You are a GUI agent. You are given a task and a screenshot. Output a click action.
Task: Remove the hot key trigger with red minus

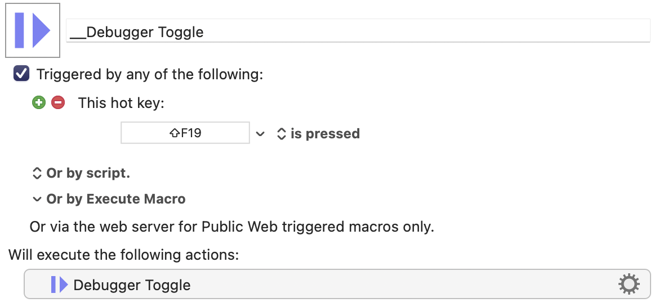[x=58, y=102]
